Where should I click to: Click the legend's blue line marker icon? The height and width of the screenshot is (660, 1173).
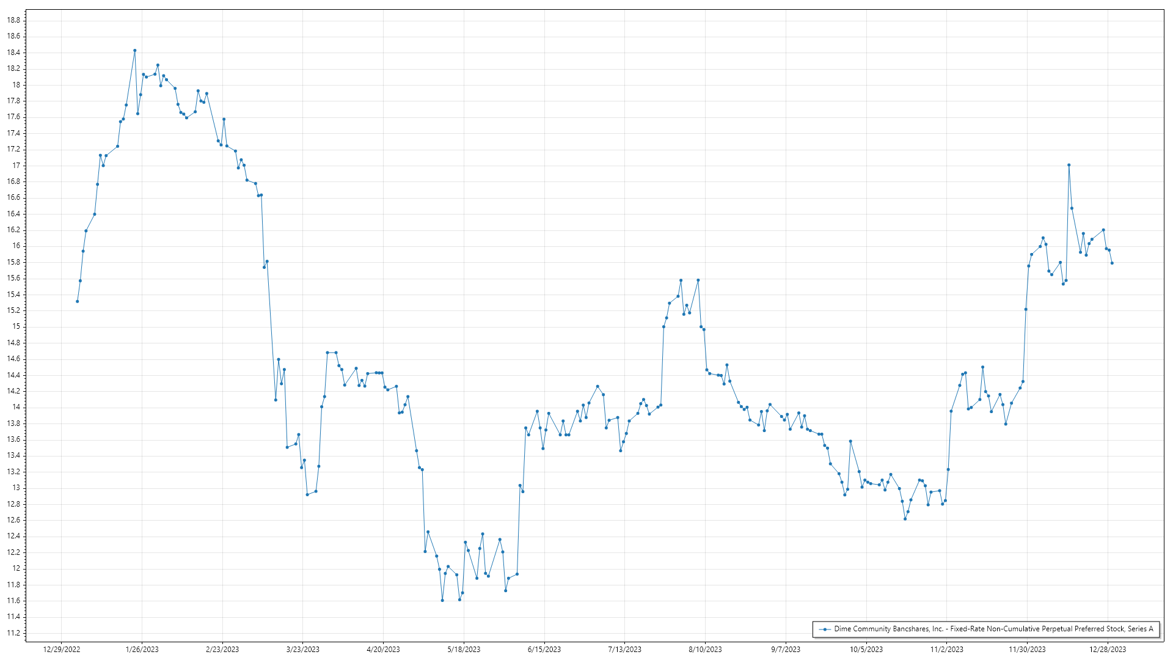(x=825, y=629)
